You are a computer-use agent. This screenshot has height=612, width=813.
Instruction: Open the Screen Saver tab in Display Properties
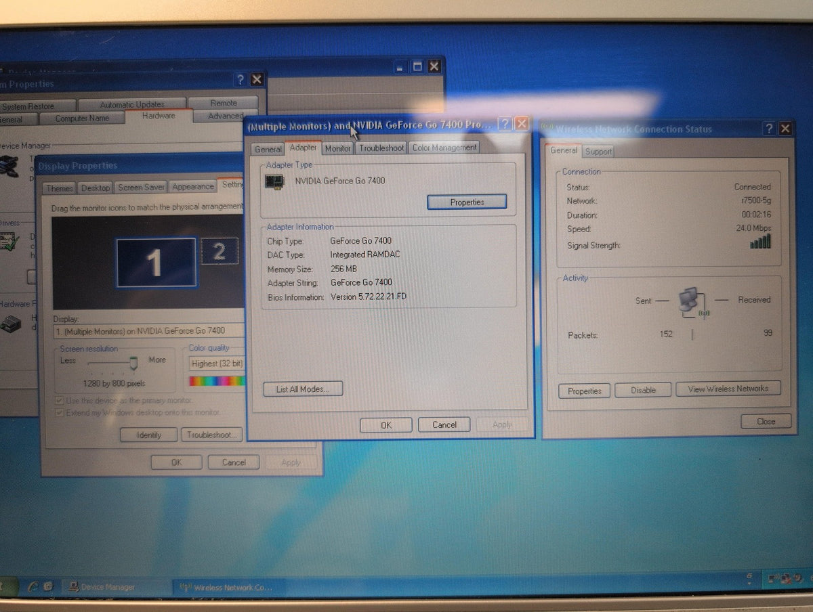point(141,187)
